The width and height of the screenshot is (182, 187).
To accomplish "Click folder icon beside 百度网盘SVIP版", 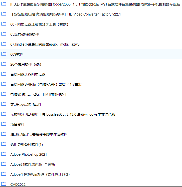I will (4, 84).
